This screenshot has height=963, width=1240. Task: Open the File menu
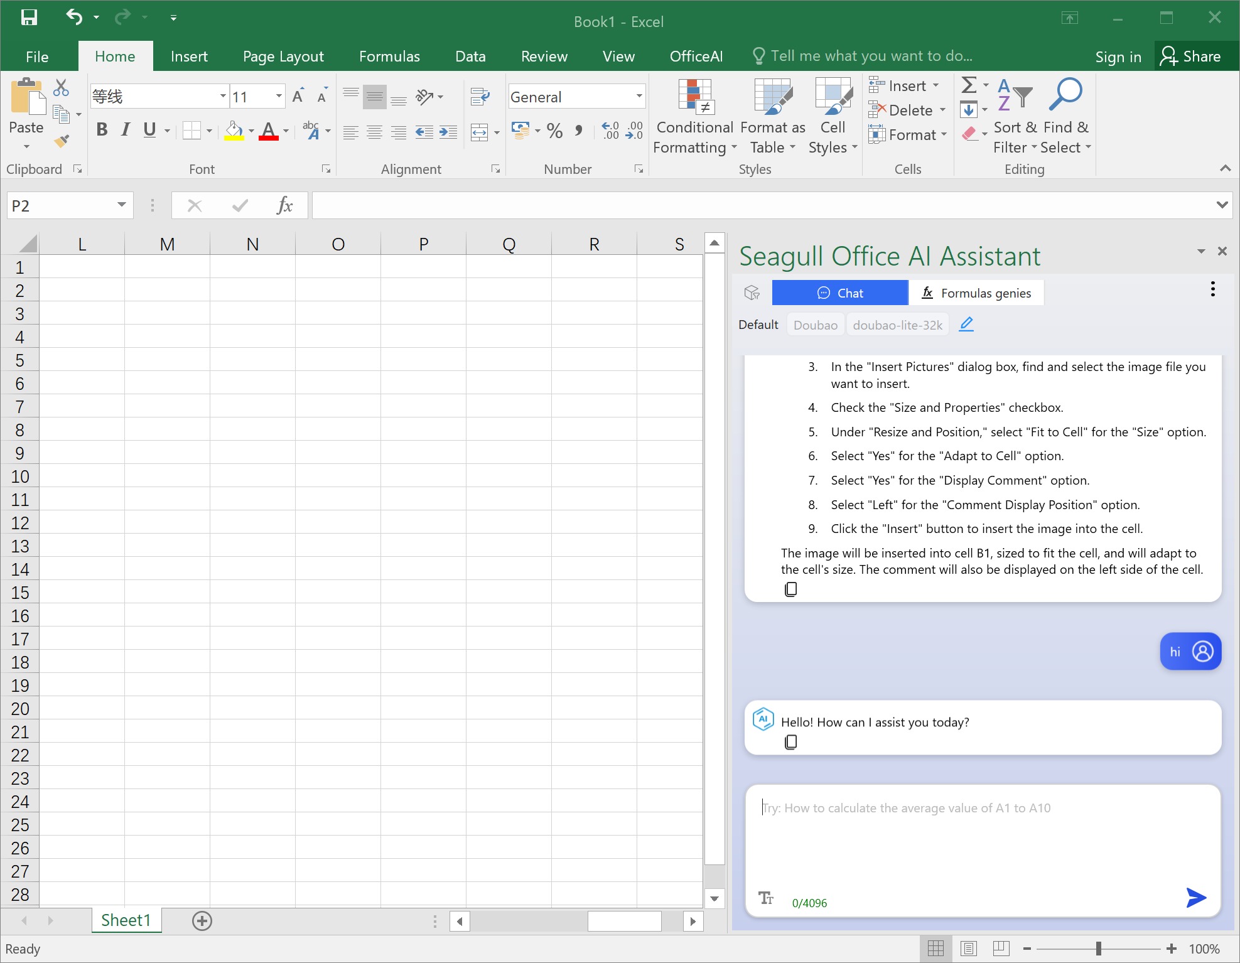click(37, 56)
